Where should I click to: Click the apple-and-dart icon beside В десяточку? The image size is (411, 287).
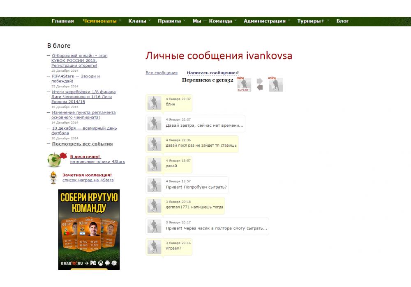[56, 159]
